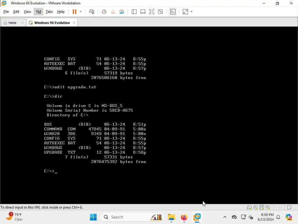Click the muted volume tray icon
This screenshot has height=224, width=298.
click(251, 217)
